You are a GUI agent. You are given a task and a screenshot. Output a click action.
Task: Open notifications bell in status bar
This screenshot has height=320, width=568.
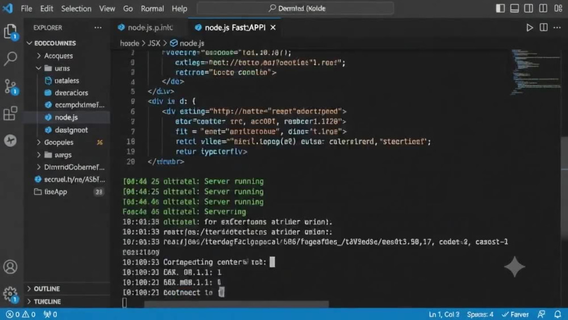click(x=558, y=314)
